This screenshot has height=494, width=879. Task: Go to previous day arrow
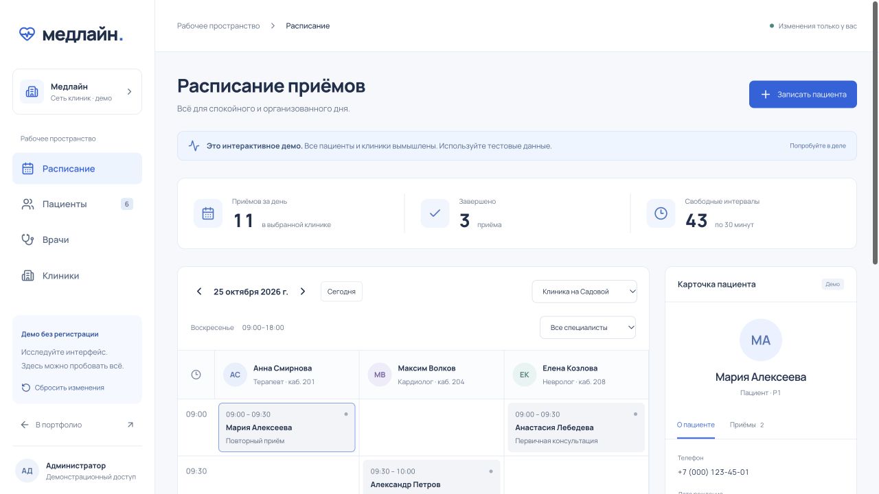point(199,292)
